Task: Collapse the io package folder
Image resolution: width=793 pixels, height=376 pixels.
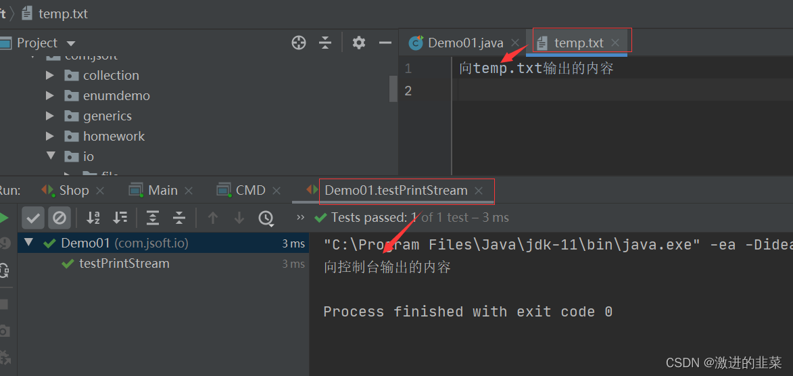Action: [x=50, y=156]
